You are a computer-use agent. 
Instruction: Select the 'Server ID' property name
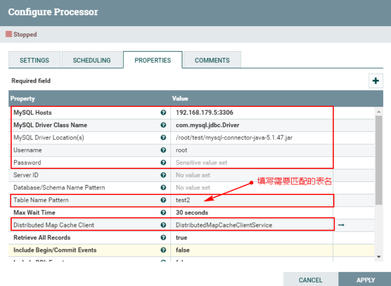tap(26, 175)
